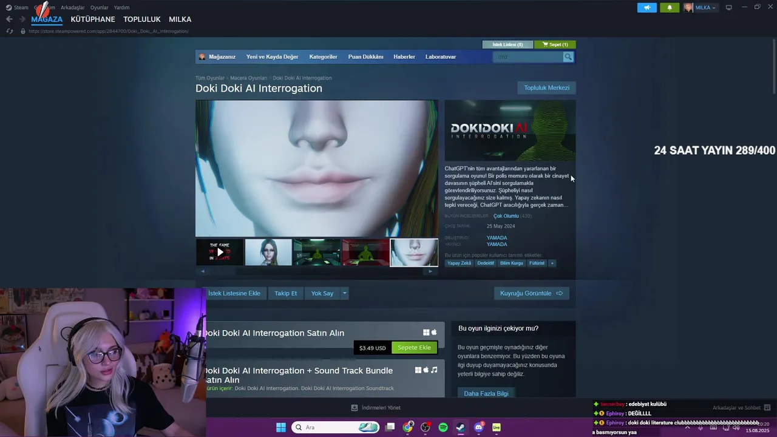Open Chrome from the taskbar
Image resolution: width=777 pixels, height=437 pixels.
(x=408, y=427)
